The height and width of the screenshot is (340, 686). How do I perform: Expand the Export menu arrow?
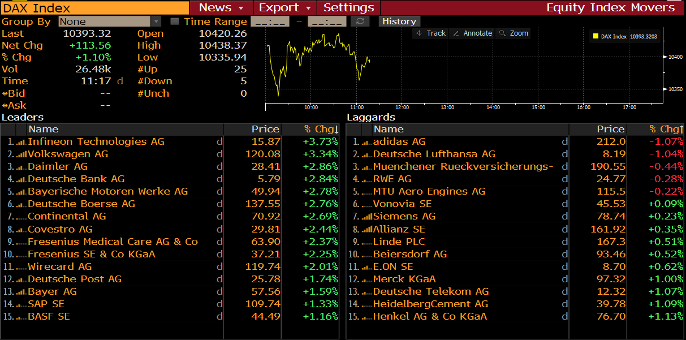coord(308,8)
